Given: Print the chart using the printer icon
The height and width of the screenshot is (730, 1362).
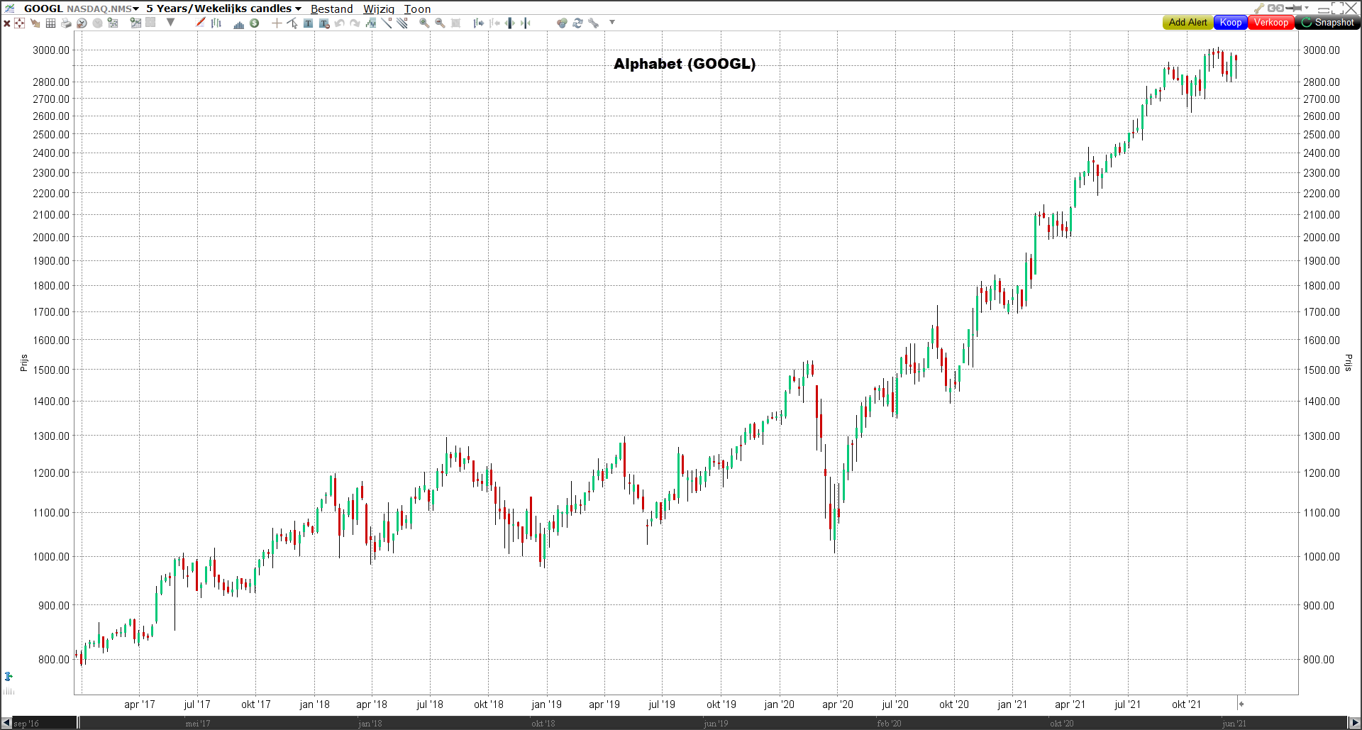Looking at the screenshot, I should pyautogui.click(x=66, y=23).
